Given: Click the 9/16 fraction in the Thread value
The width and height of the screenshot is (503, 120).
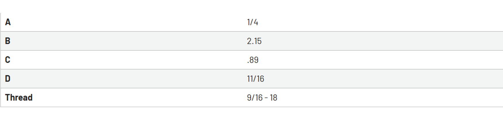Looking at the screenshot, I should 255,97.
